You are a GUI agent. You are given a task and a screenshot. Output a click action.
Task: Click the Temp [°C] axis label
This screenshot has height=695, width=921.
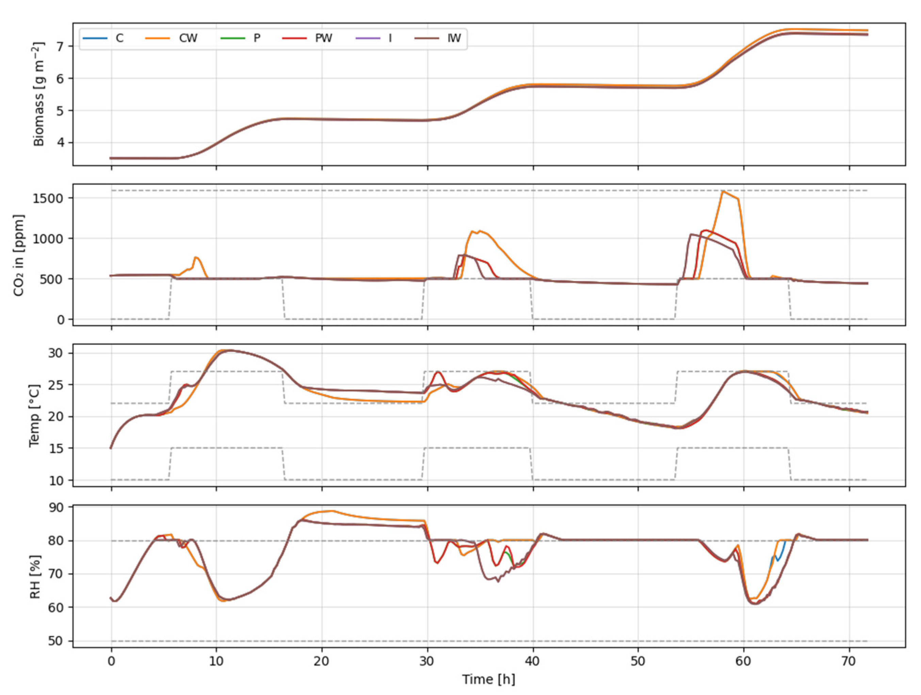pyautogui.click(x=35, y=415)
